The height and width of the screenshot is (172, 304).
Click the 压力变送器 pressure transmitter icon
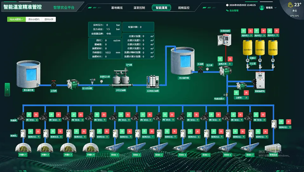[92, 81]
